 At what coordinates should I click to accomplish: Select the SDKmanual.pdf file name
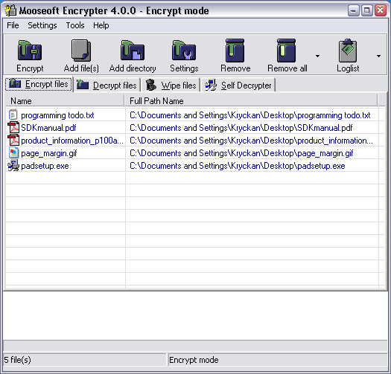[48, 128]
